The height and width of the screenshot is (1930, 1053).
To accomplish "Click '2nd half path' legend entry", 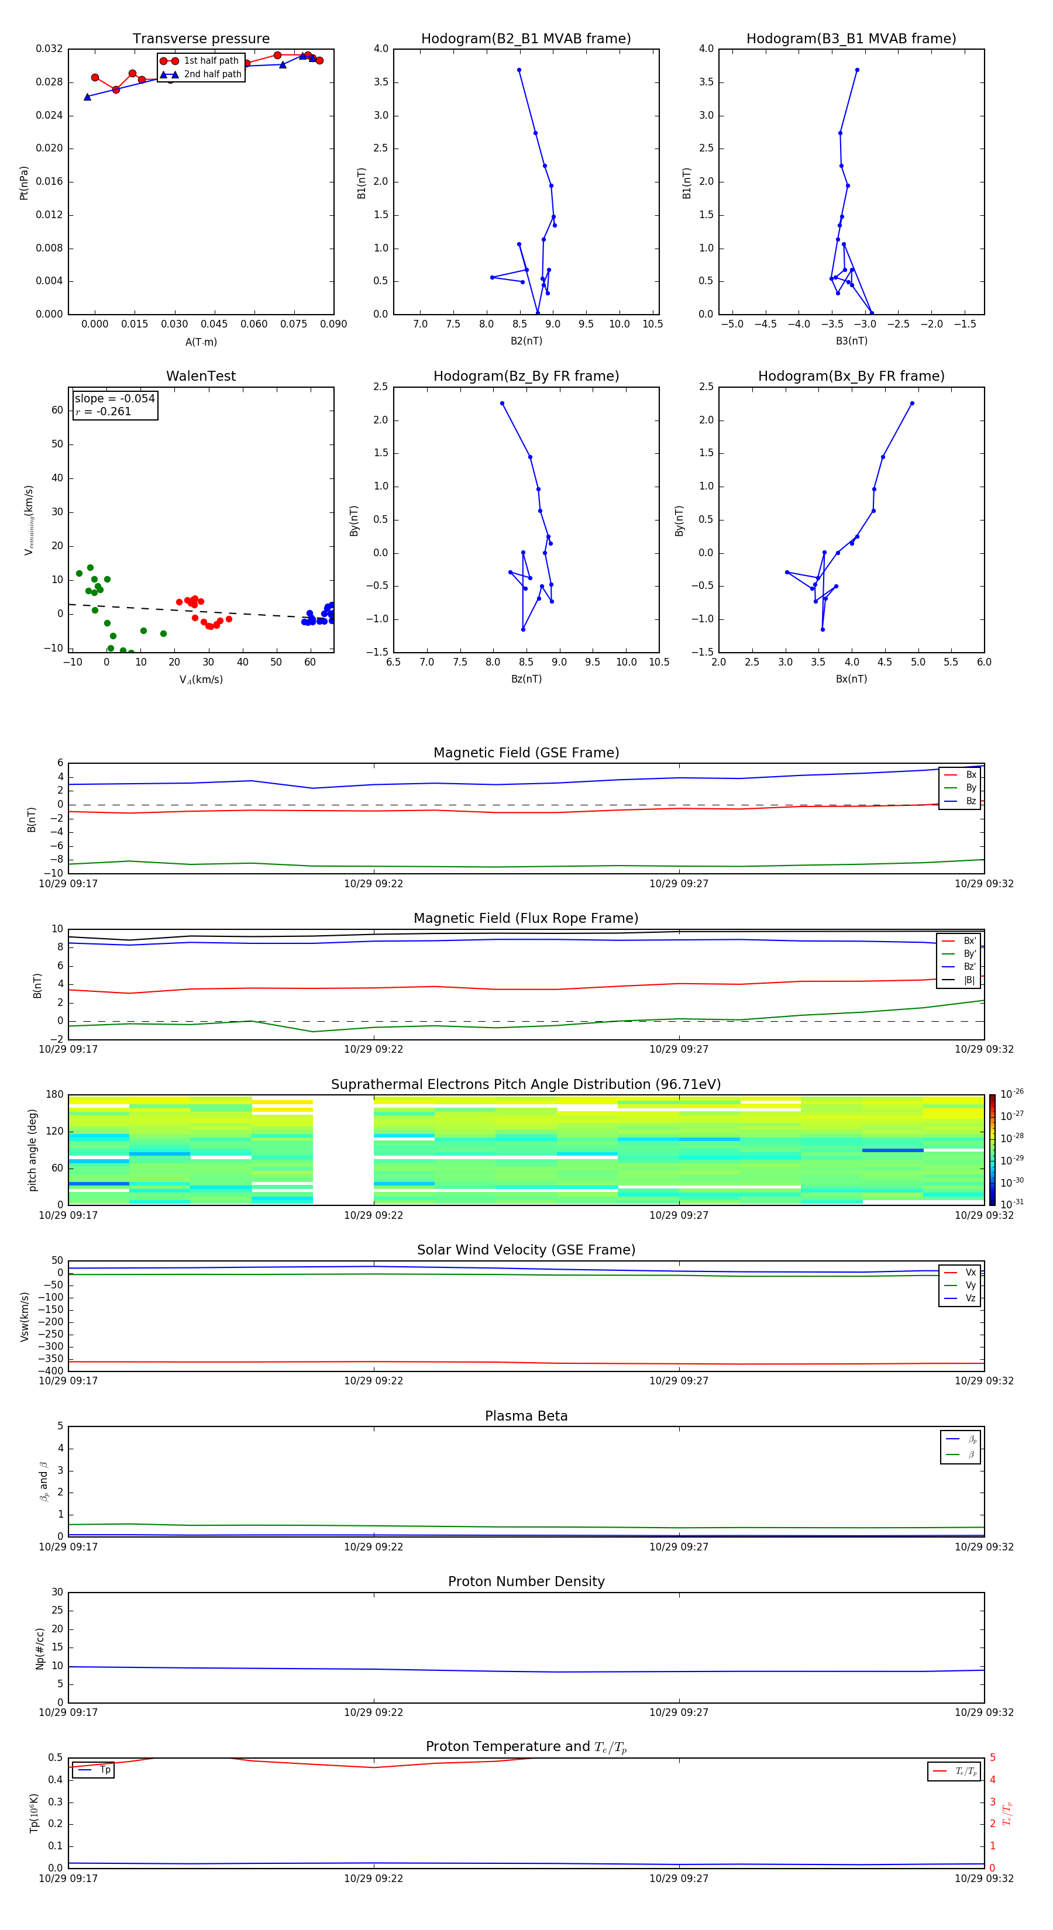I will tap(201, 74).
